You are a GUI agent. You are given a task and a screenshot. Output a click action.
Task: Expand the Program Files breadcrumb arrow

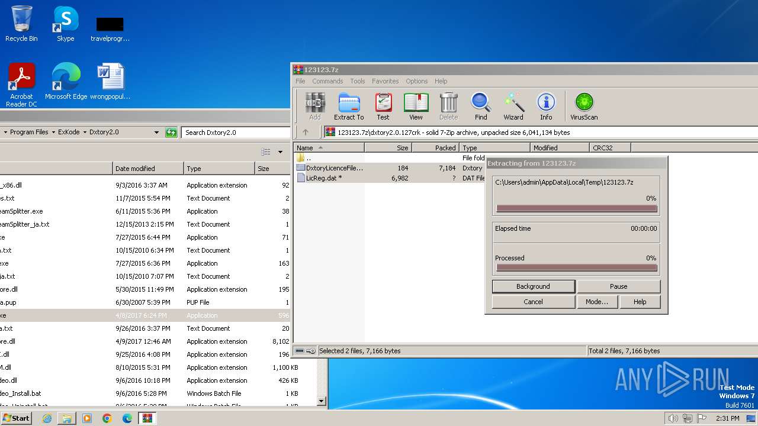(53, 133)
